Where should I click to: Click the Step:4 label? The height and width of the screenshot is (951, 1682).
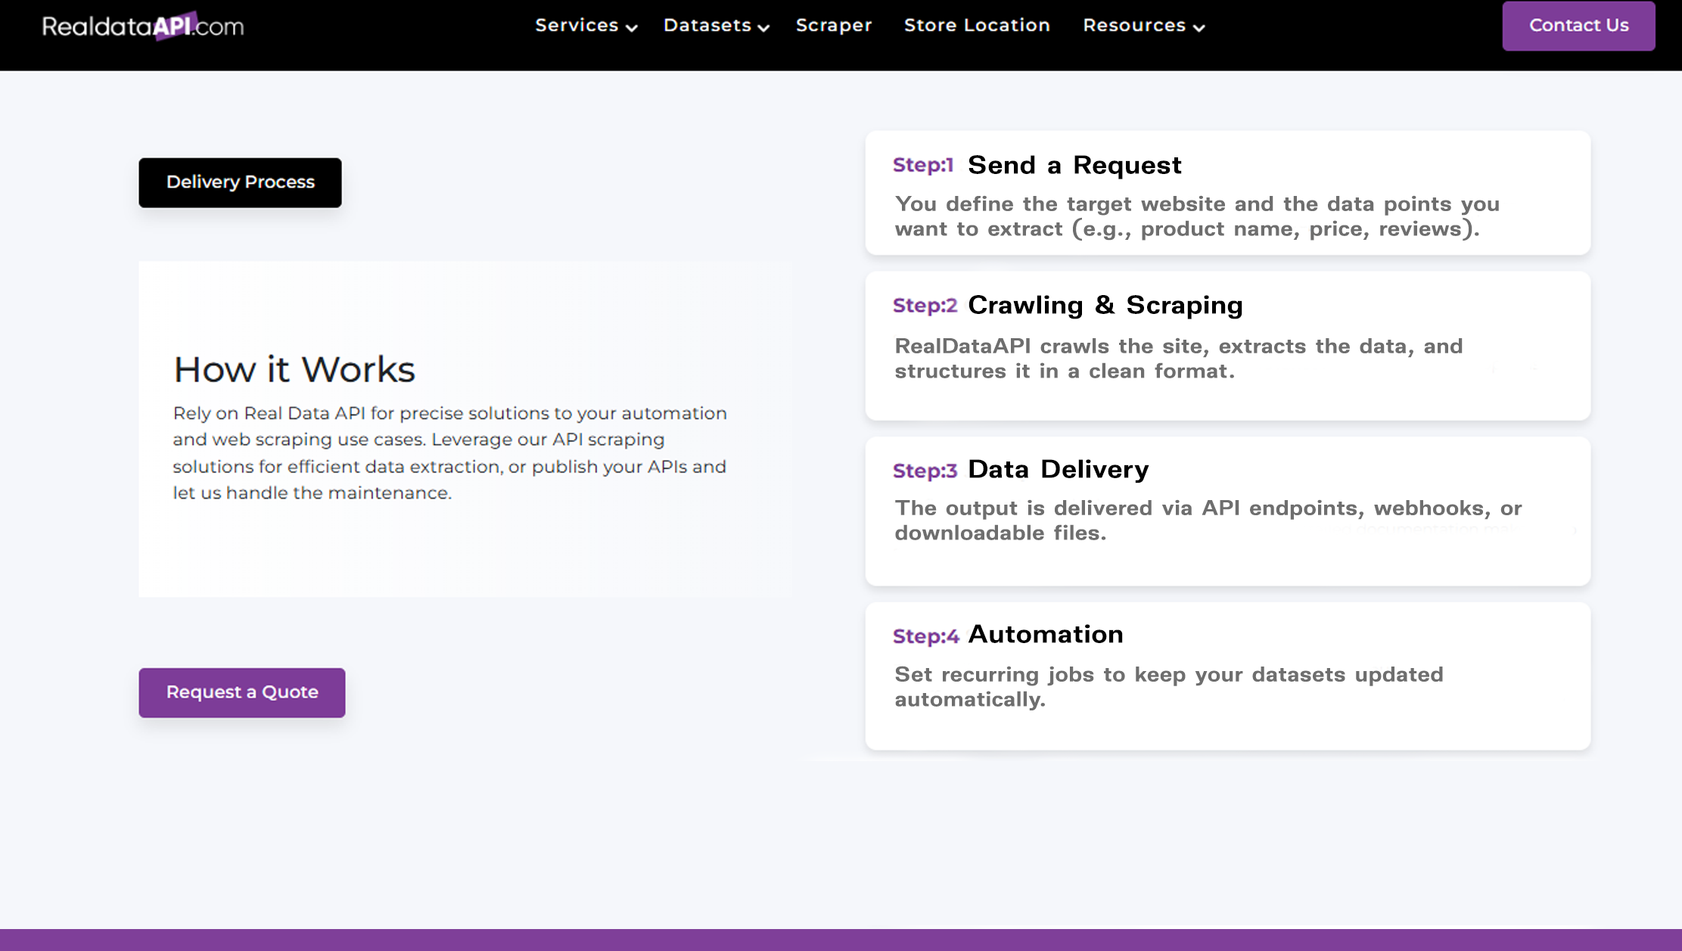pos(925,636)
